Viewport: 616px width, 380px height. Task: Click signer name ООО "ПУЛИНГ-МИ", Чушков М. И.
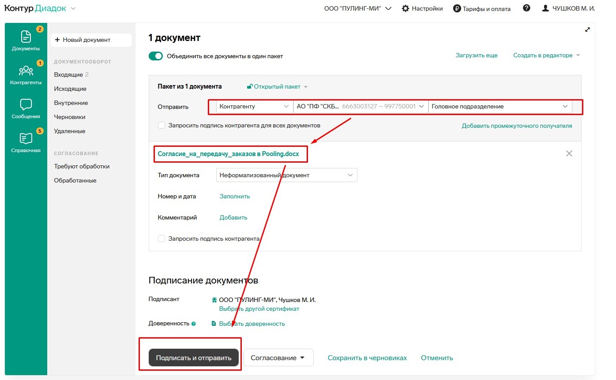pos(267,300)
